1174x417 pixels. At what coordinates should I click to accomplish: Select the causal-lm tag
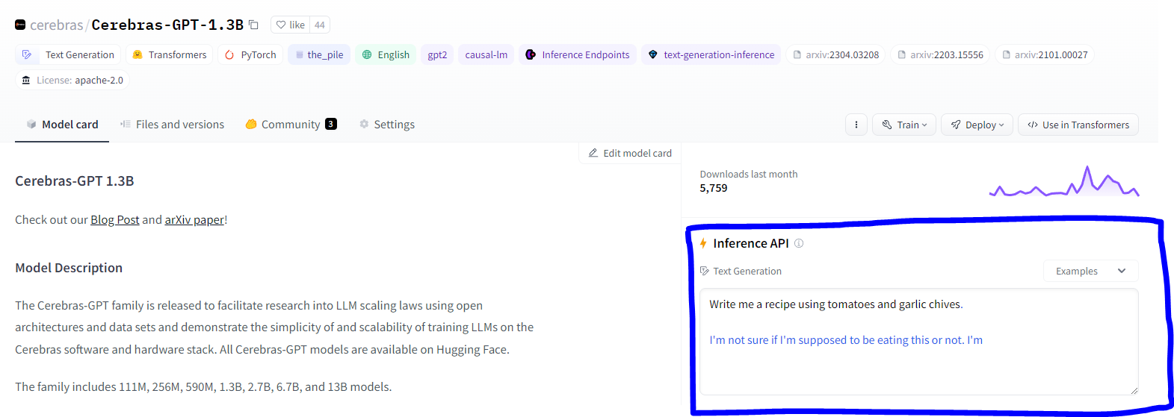click(486, 54)
